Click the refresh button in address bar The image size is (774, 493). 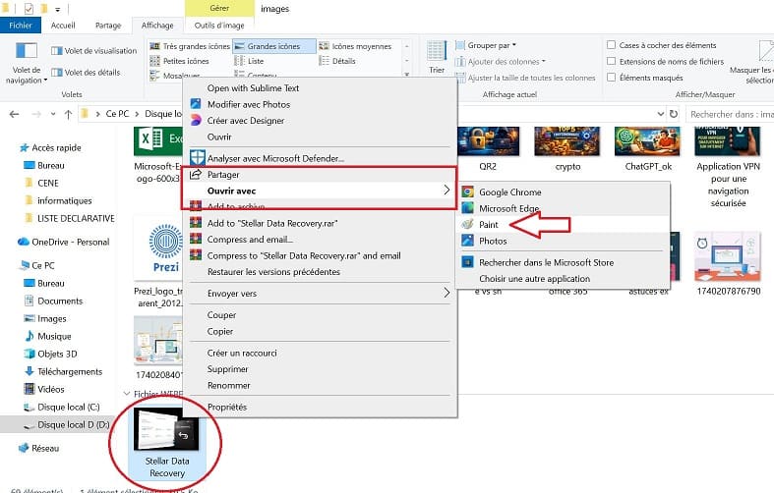point(674,114)
